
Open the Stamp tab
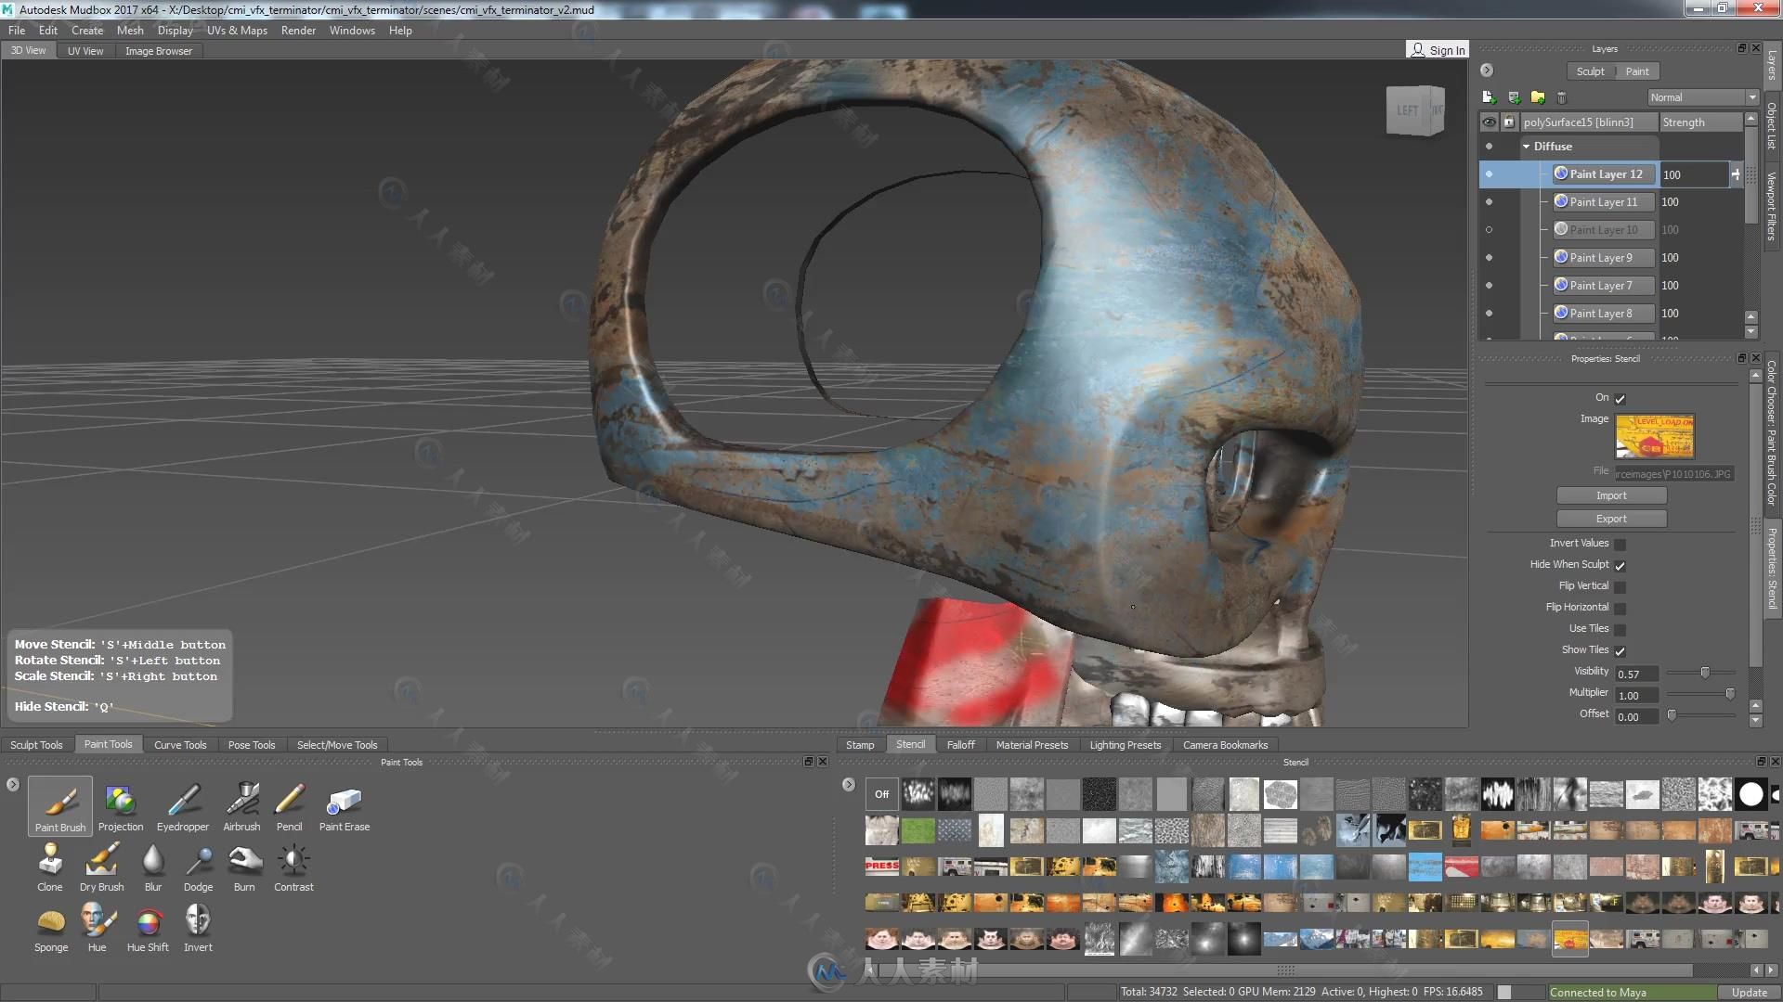[x=860, y=745]
